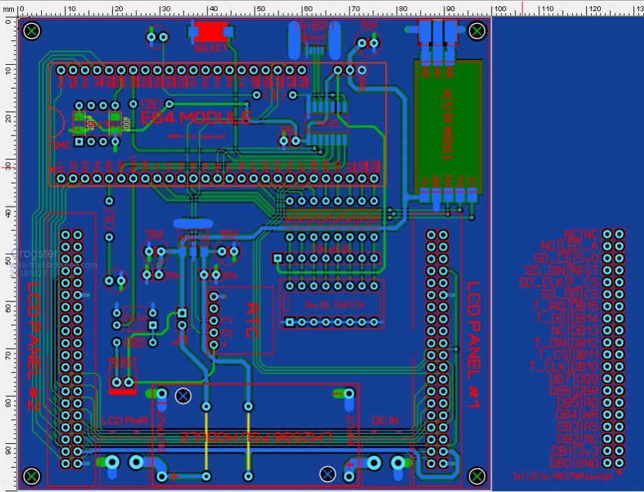
Task: Click the bottom-right corner mounting hole
Action: click(477, 476)
